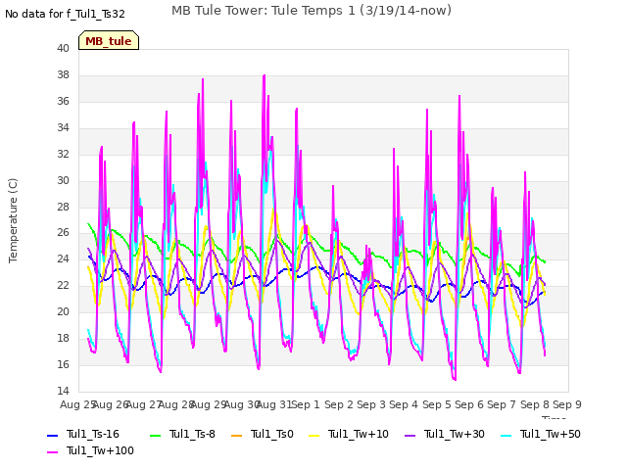Click the Tul1_Tw+100 legend label
This screenshot has height=470, width=627.
(100, 450)
